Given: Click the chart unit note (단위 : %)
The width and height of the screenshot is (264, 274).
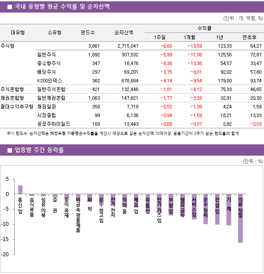Looking at the screenshot, I should click(253, 161).
